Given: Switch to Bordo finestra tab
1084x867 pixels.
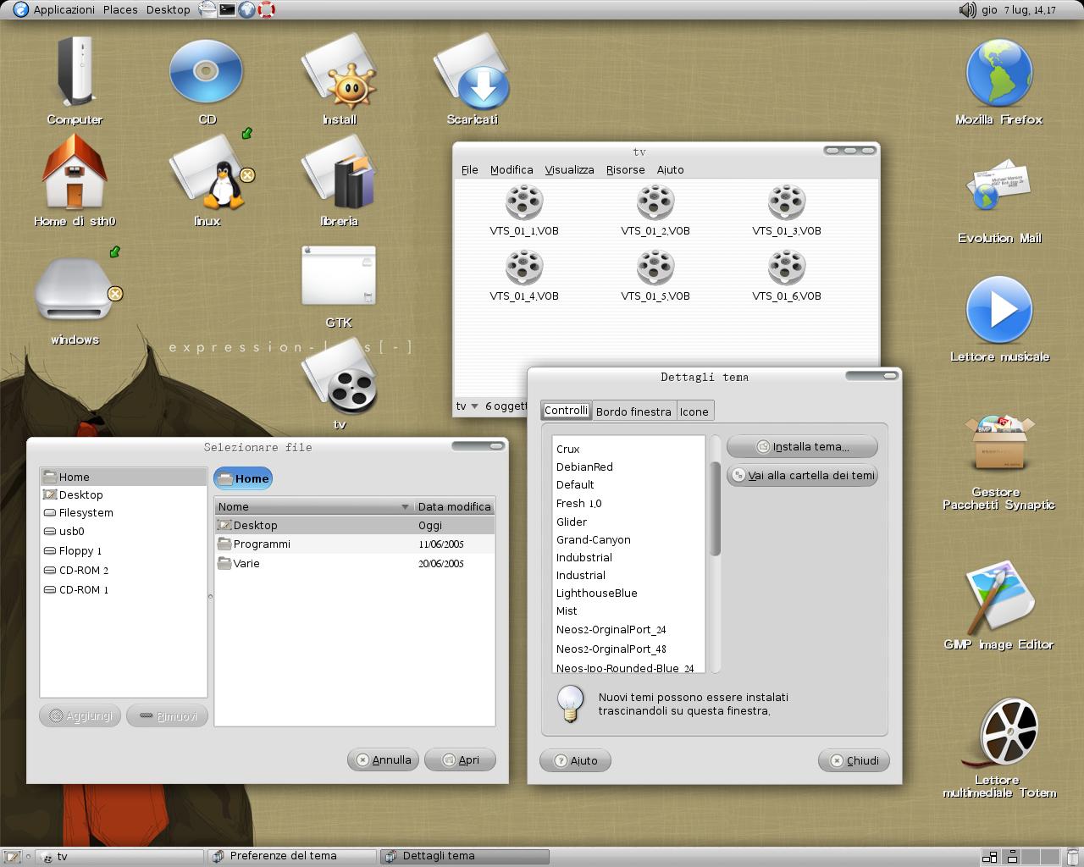Looking at the screenshot, I should 633,411.
